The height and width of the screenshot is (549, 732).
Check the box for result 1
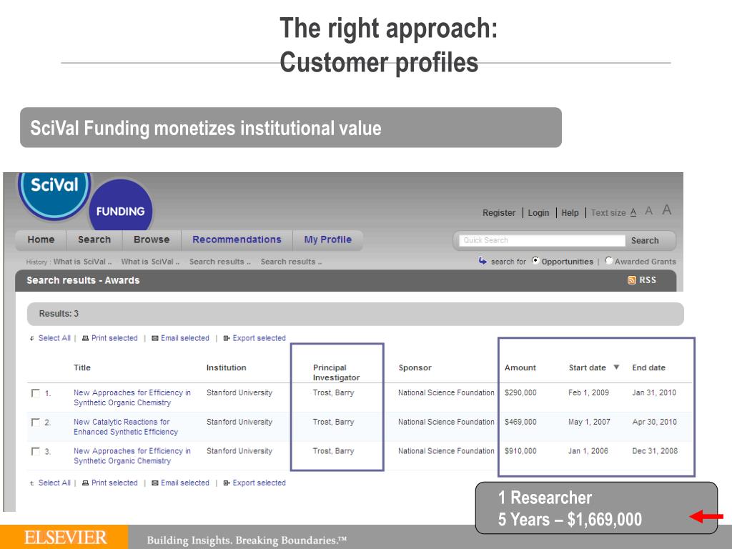pyautogui.click(x=36, y=393)
